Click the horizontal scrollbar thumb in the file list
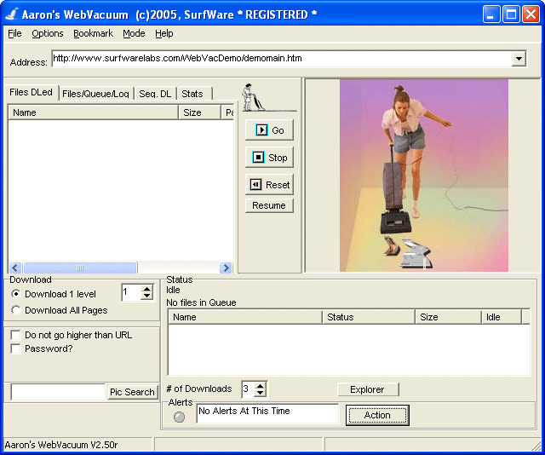 (80, 268)
